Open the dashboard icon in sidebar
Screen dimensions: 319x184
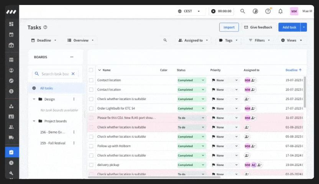(x=12, y=24)
